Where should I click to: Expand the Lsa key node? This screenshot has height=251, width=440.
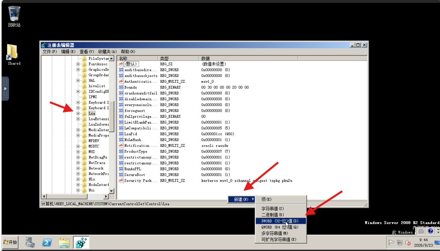tap(78, 113)
